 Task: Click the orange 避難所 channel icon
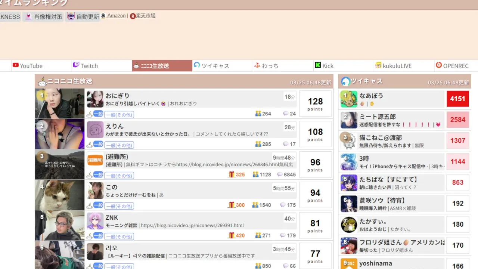[x=95, y=160]
